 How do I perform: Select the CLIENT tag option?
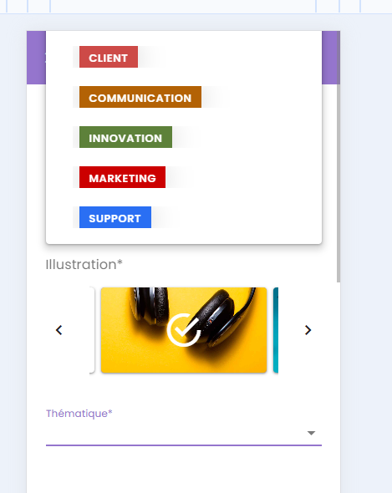[x=109, y=57]
